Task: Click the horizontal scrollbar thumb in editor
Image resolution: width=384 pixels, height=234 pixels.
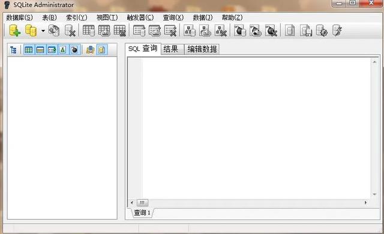Action: tap(142, 202)
